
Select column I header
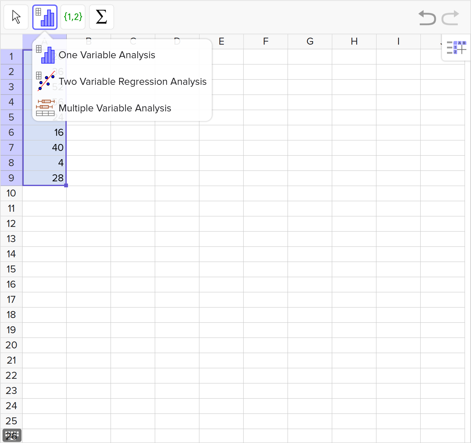click(x=399, y=41)
